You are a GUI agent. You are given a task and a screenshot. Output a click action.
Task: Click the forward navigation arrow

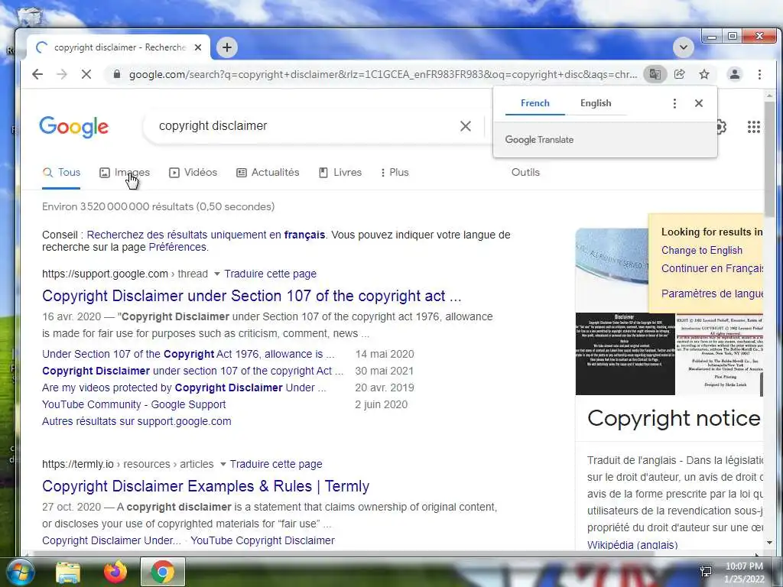(x=62, y=74)
